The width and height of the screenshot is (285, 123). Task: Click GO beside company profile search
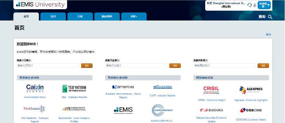(87, 66)
